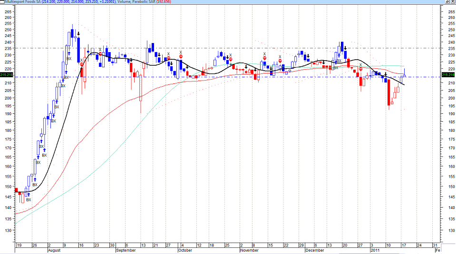This screenshot has width=456, height=254.
Task: Click the August label on the date axis
Action: point(54,250)
